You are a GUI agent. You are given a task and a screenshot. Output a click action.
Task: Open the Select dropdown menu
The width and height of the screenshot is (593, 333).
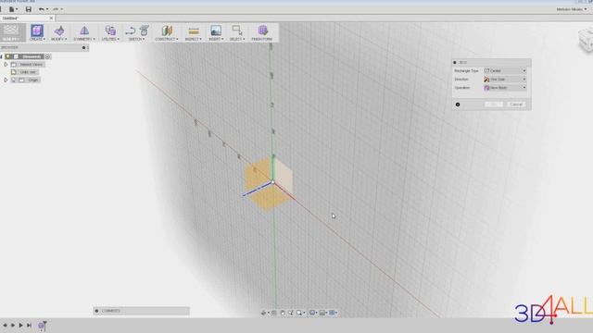tap(237, 39)
